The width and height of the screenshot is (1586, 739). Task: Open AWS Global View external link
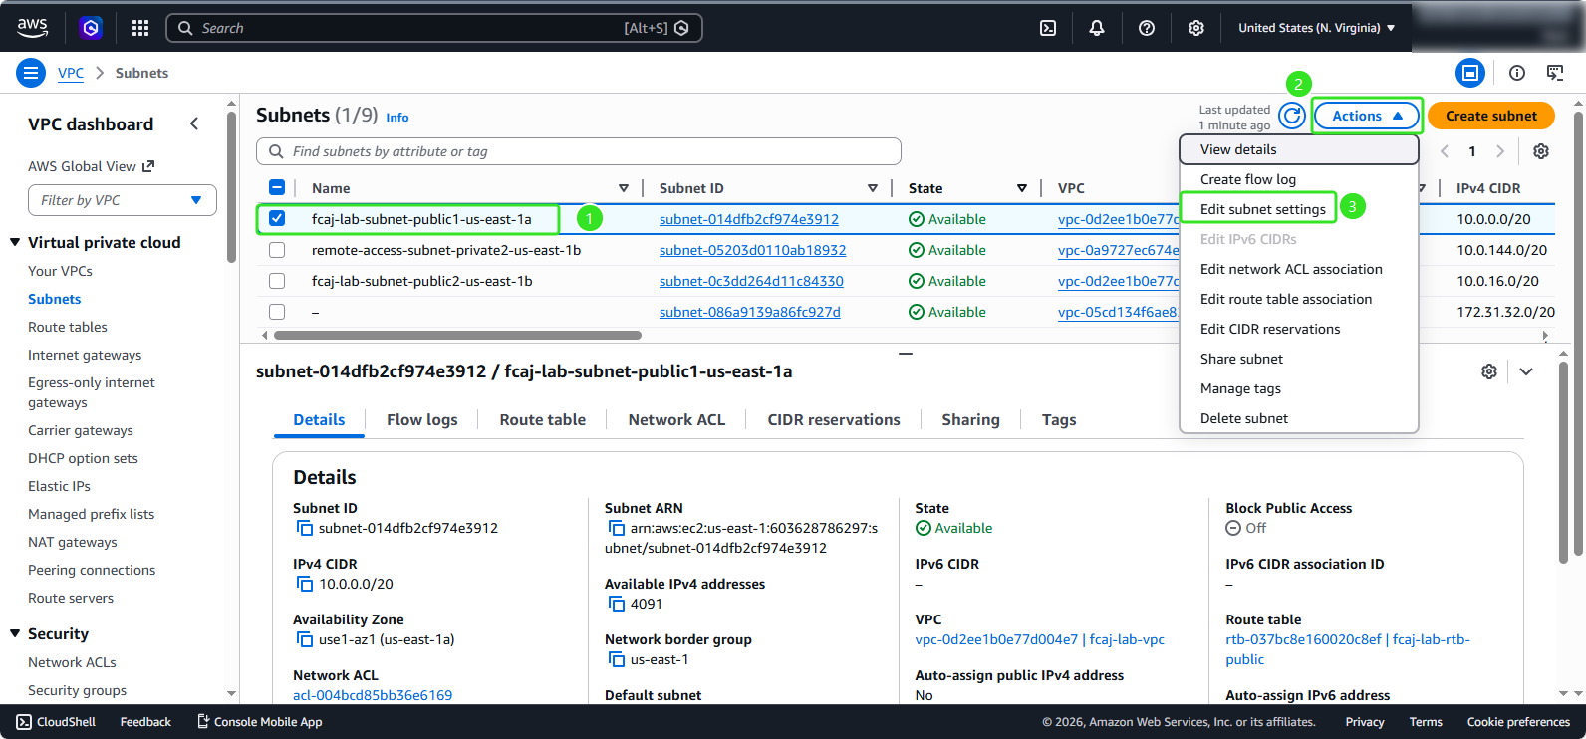pyautogui.click(x=92, y=166)
